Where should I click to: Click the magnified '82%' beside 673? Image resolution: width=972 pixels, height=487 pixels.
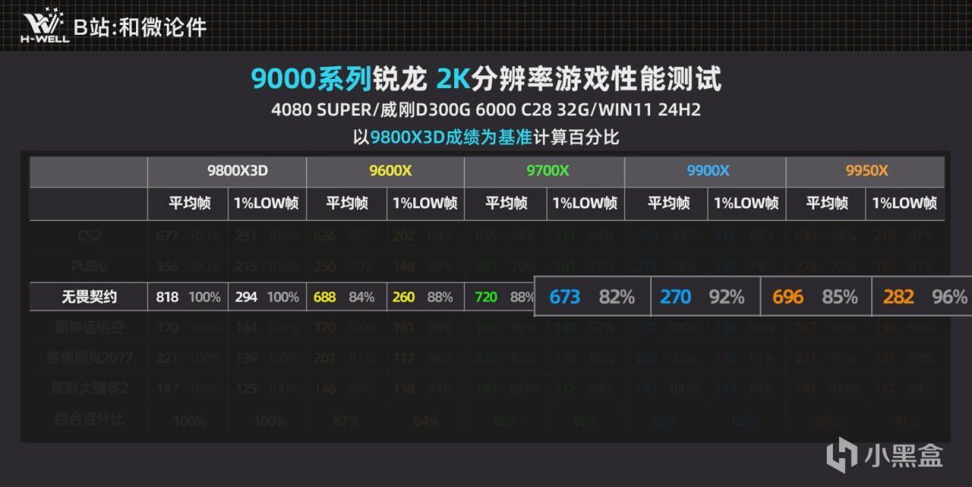(x=617, y=297)
